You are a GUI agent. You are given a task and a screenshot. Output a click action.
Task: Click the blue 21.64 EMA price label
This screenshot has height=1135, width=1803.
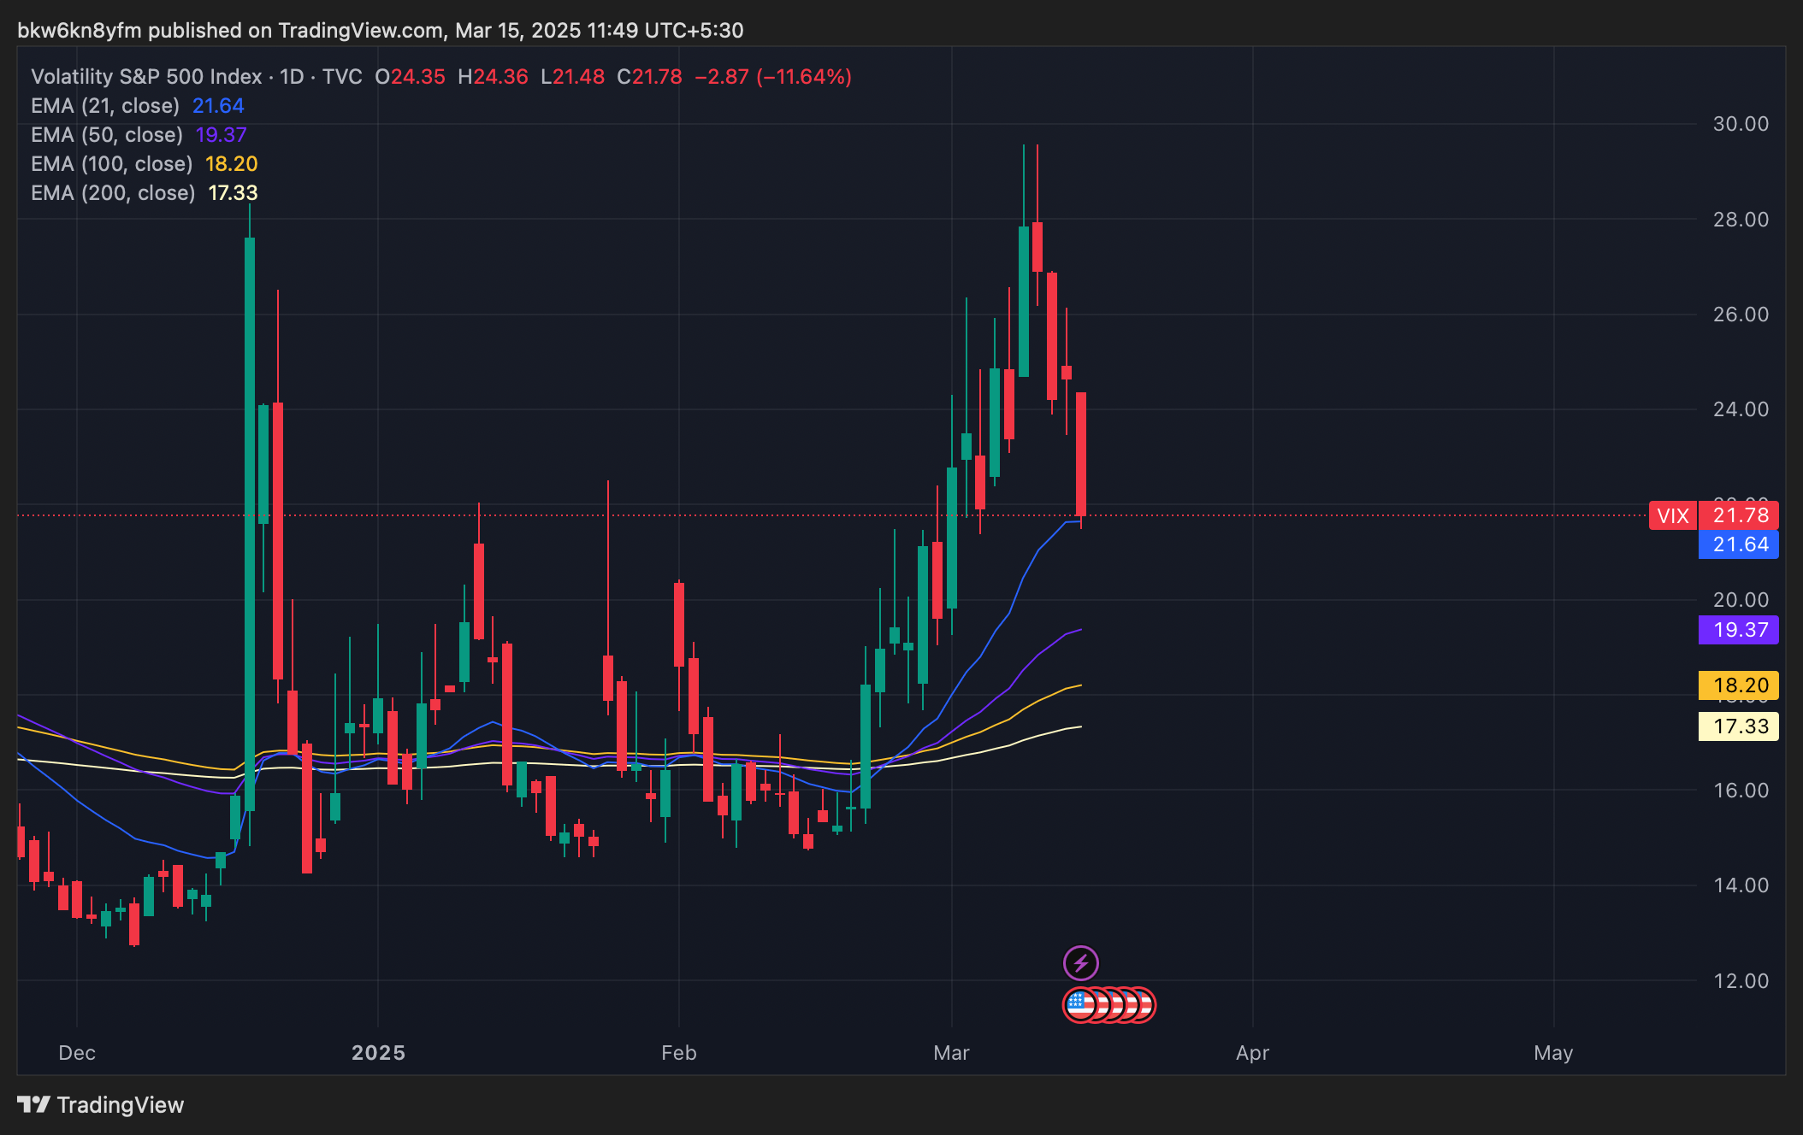click(1739, 544)
